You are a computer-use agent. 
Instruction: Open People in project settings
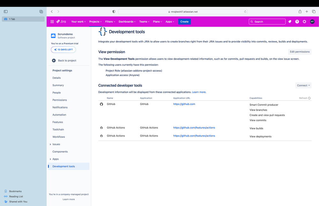coord(57,93)
